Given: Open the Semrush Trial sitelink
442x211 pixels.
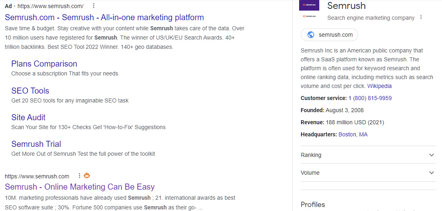Looking at the screenshot, I should 36,144.
